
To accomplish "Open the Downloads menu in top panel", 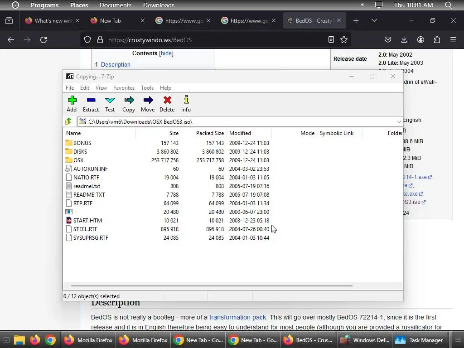I will tap(159, 5).
